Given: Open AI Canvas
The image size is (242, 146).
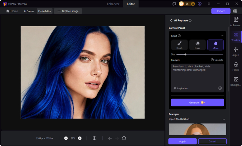Looking at the screenshot, I should [x=29, y=11].
